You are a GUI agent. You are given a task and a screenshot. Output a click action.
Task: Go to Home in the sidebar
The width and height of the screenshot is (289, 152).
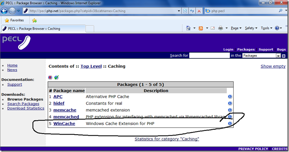(x=12, y=65)
